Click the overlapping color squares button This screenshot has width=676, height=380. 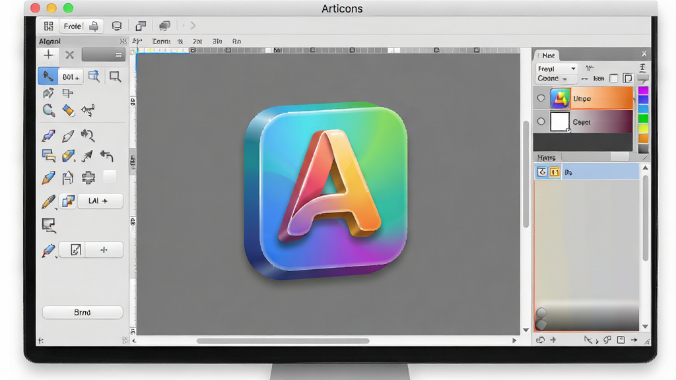click(68, 201)
